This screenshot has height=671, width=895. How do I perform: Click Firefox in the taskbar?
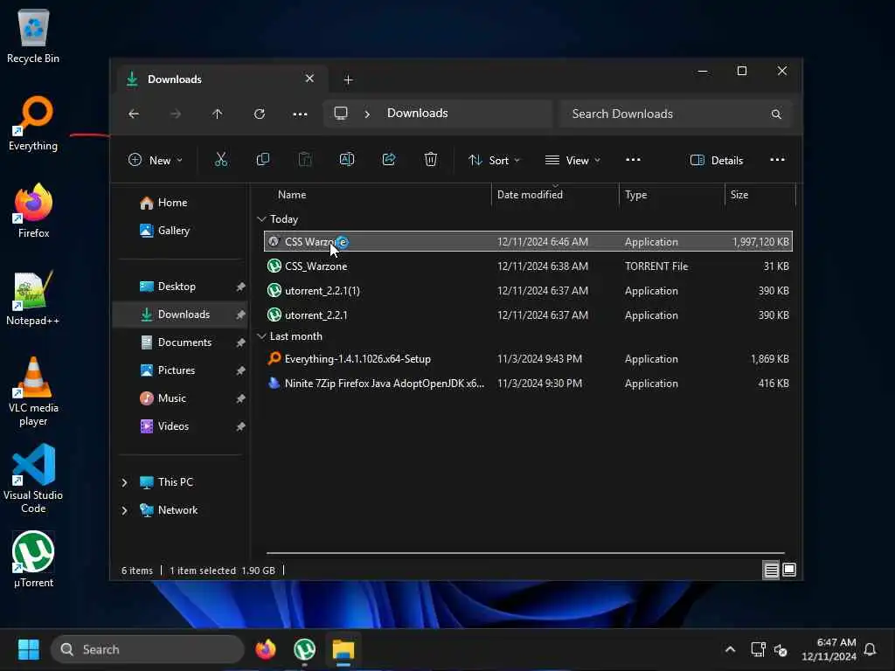click(x=266, y=649)
